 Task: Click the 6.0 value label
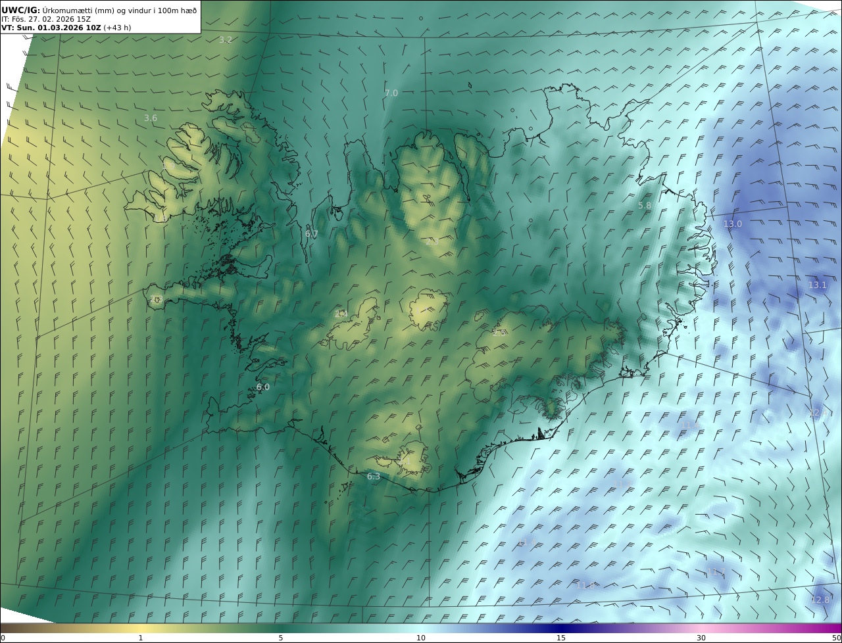[263, 387]
